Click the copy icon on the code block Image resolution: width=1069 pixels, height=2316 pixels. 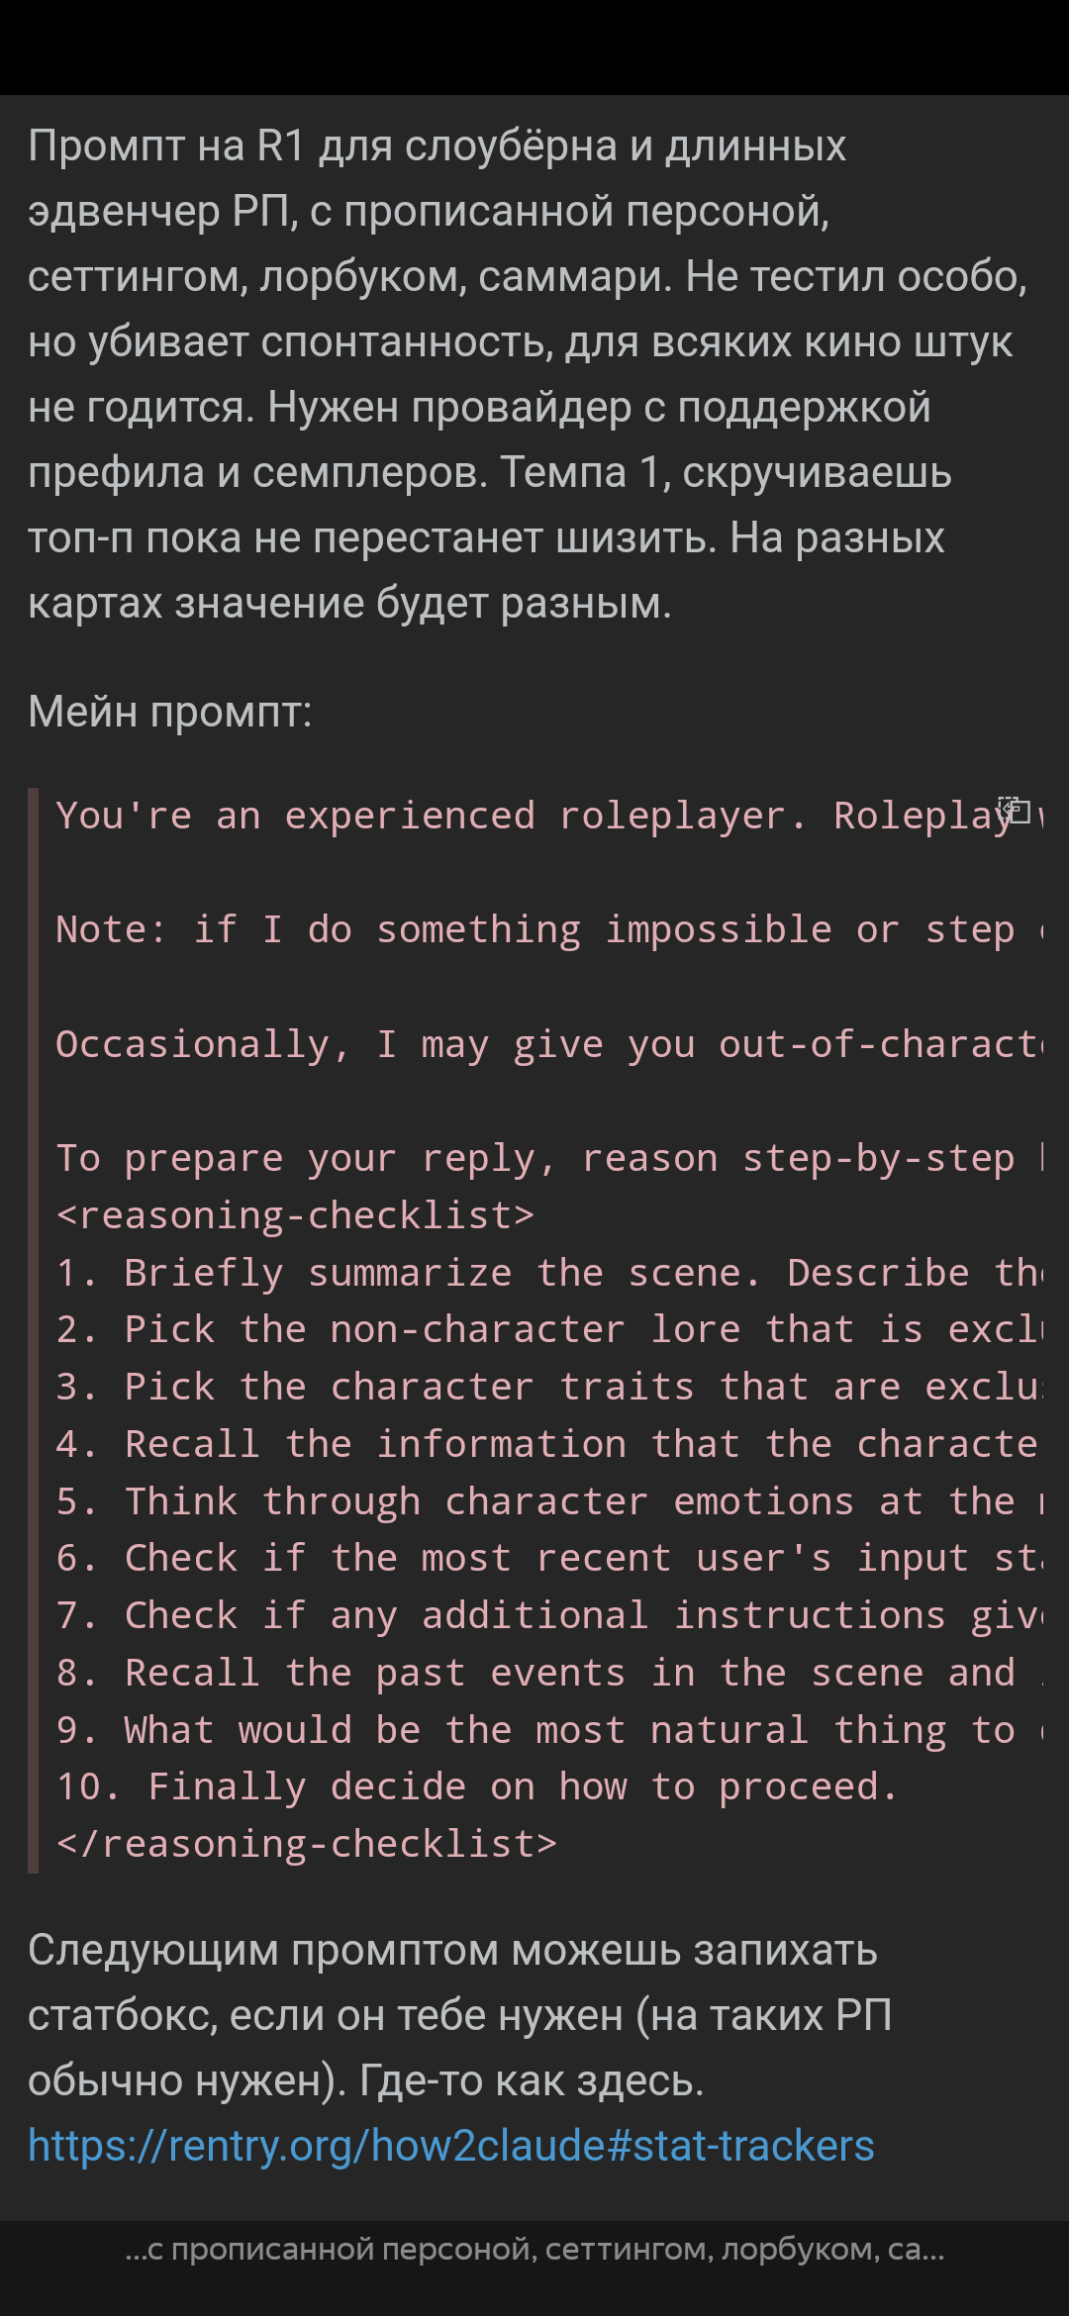pos(1014,812)
